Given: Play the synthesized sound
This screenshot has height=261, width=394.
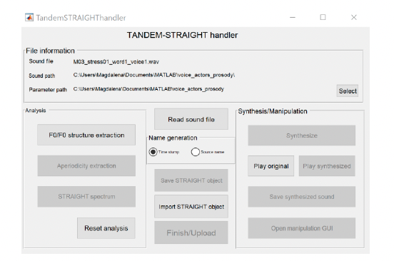Looking at the screenshot, I should pos(327,166).
